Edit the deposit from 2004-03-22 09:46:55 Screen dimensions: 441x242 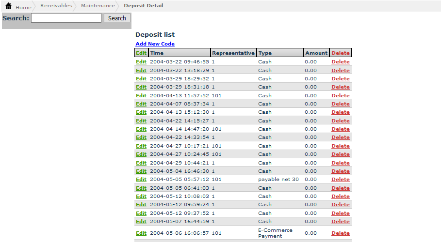pos(141,62)
